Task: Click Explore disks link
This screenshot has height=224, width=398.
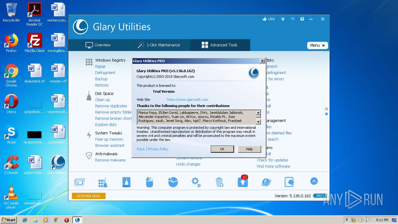Action: [x=106, y=125]
